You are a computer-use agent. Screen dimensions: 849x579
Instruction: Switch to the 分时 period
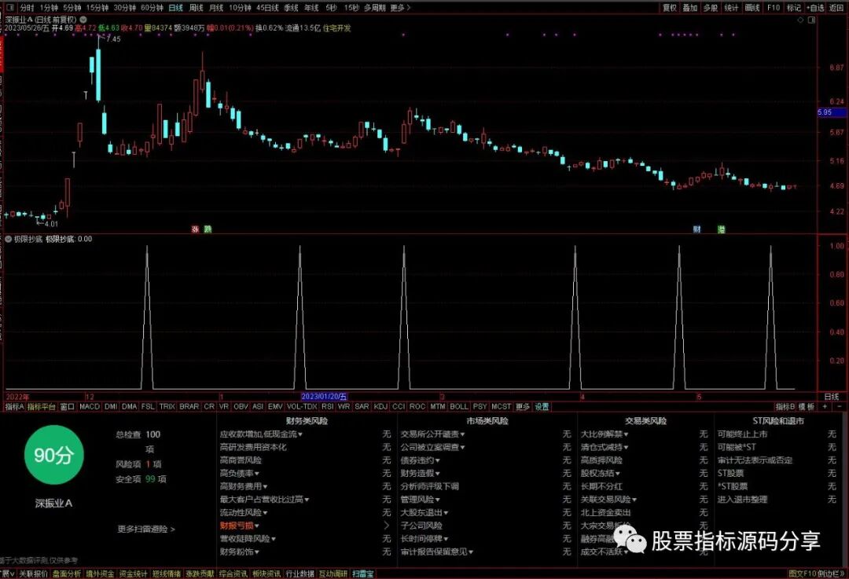[x=27, y=8]
